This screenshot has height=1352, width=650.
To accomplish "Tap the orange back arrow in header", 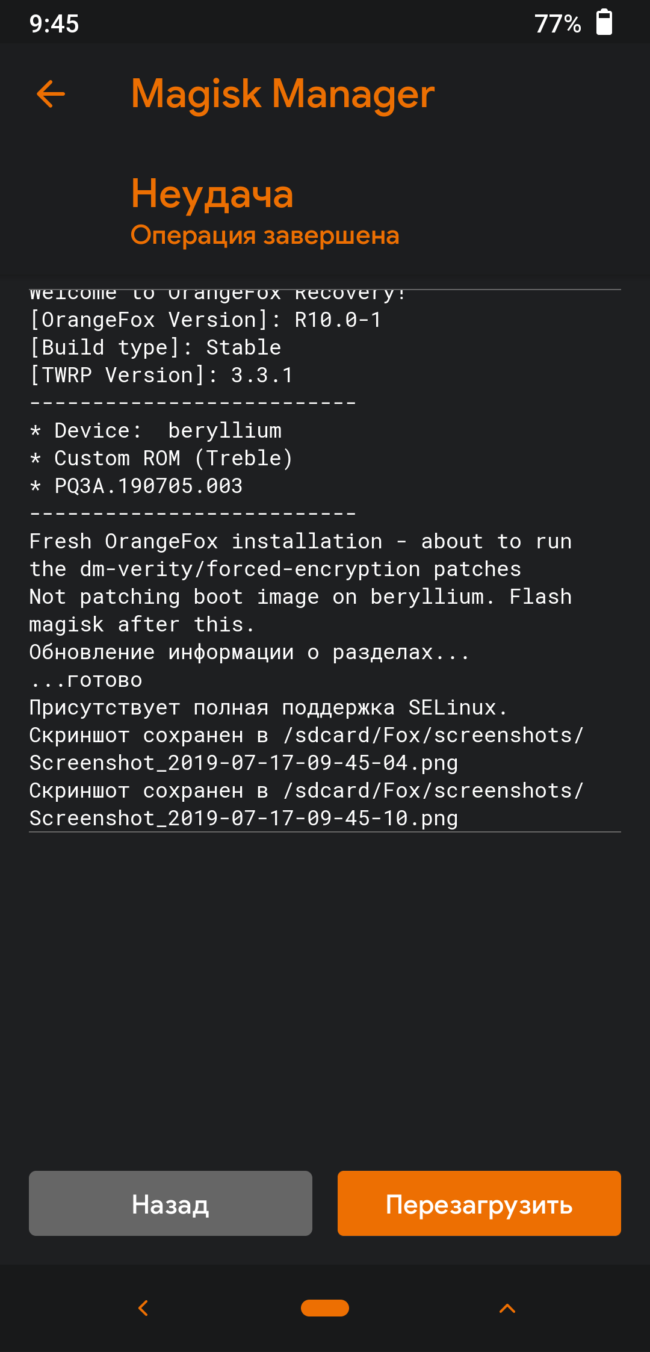I will pos(51,94).
